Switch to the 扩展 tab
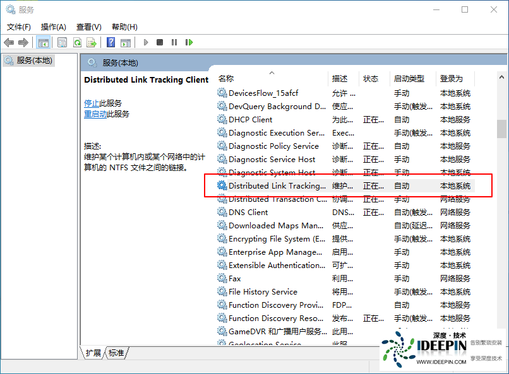 [x=93, y=353]
